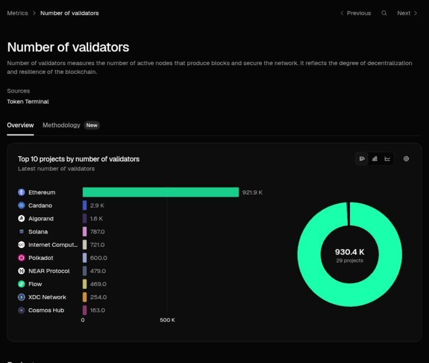Click the Cosmos Hub label
429x363 pixels.
[x=46, y=310]
